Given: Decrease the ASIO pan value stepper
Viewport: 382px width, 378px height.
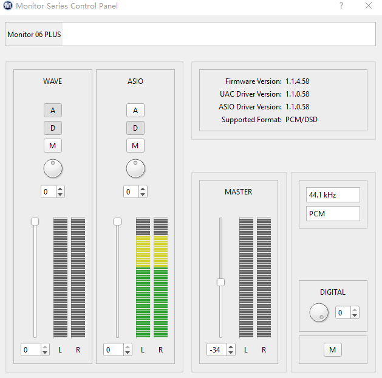Looking at the screenshot, I should 143,195.
